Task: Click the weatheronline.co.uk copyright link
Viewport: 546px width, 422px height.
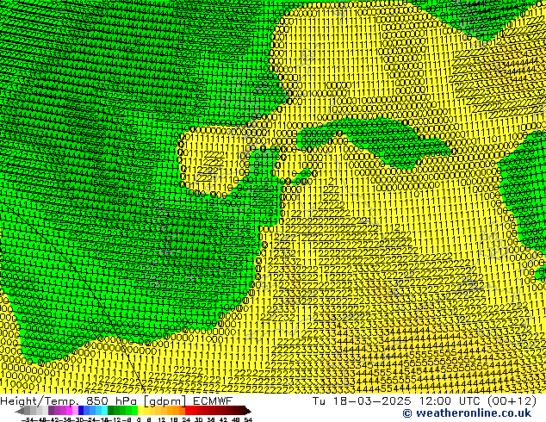Action: point(467,413)
